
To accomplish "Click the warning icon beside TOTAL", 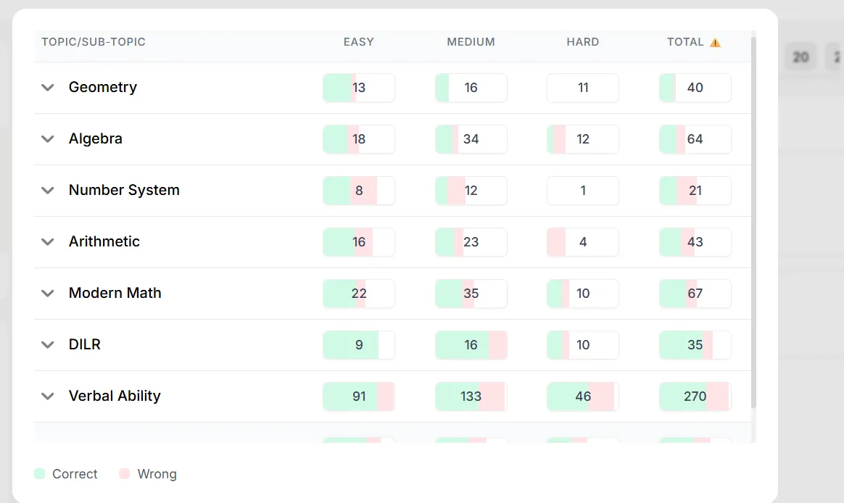I will tap(715, 43).
